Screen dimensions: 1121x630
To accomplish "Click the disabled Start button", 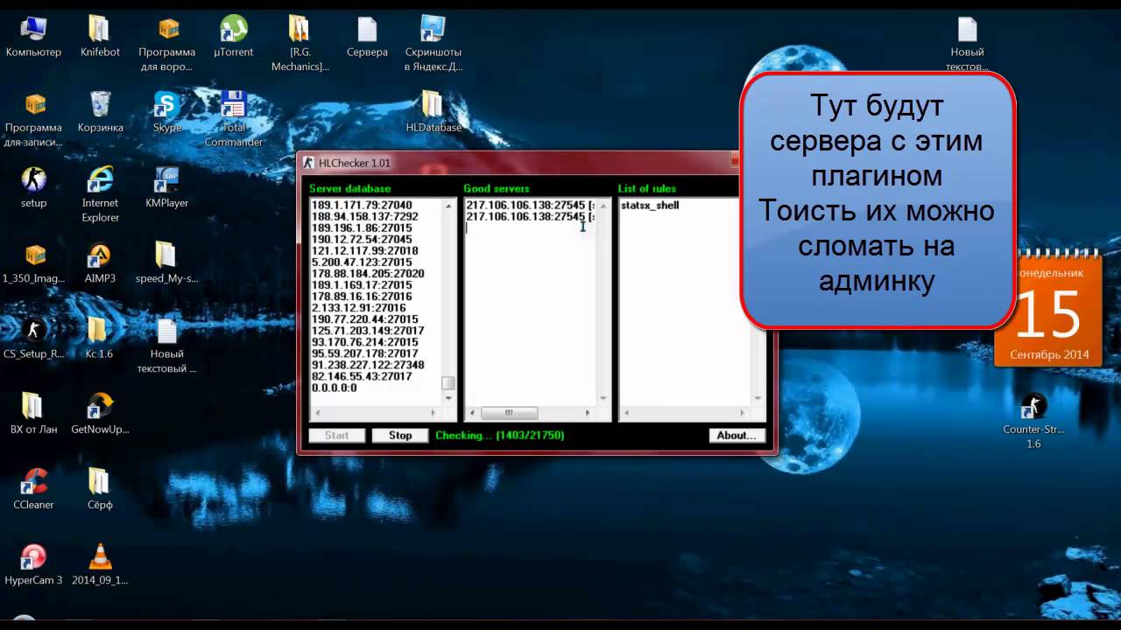I will pos(336,435).
